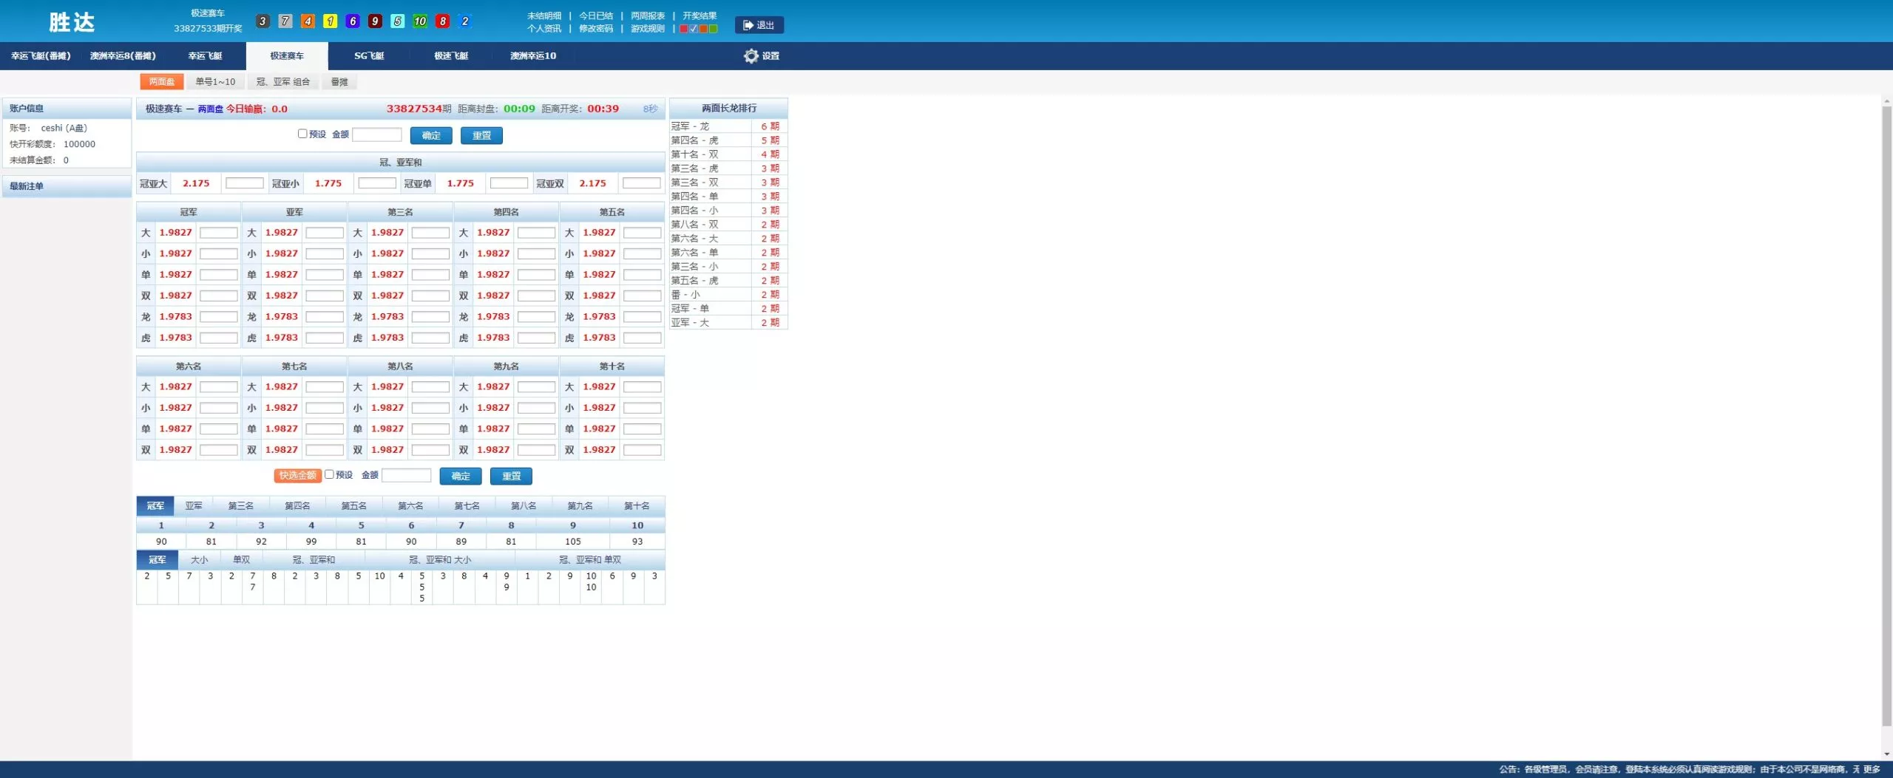Open the 开奖结果 link
1893x778 pixels.
[x=699, y=16]
